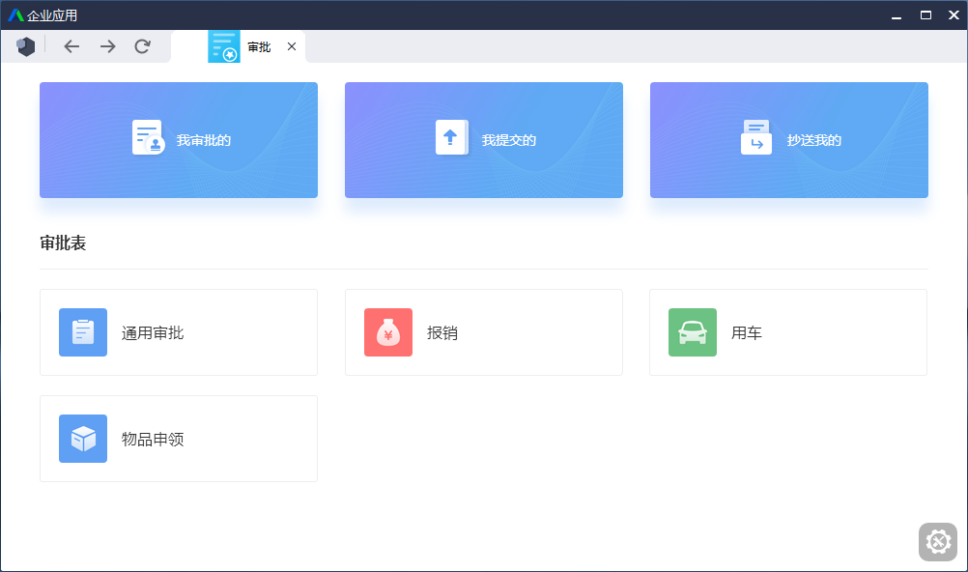Go forward with the right arrow
Viewport: 968px width, 572px height.
[107, 46]
